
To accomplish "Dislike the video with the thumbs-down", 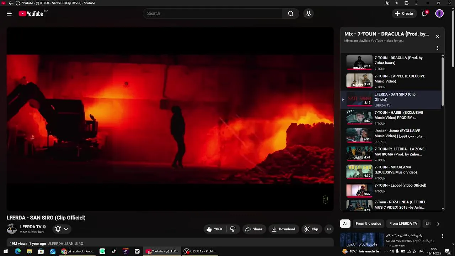I will click(233, 229).
